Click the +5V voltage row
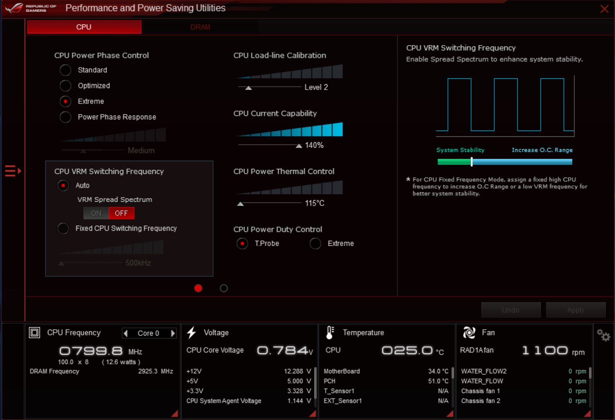The height and width of the screenshot is (420, 615). (249, 381)
